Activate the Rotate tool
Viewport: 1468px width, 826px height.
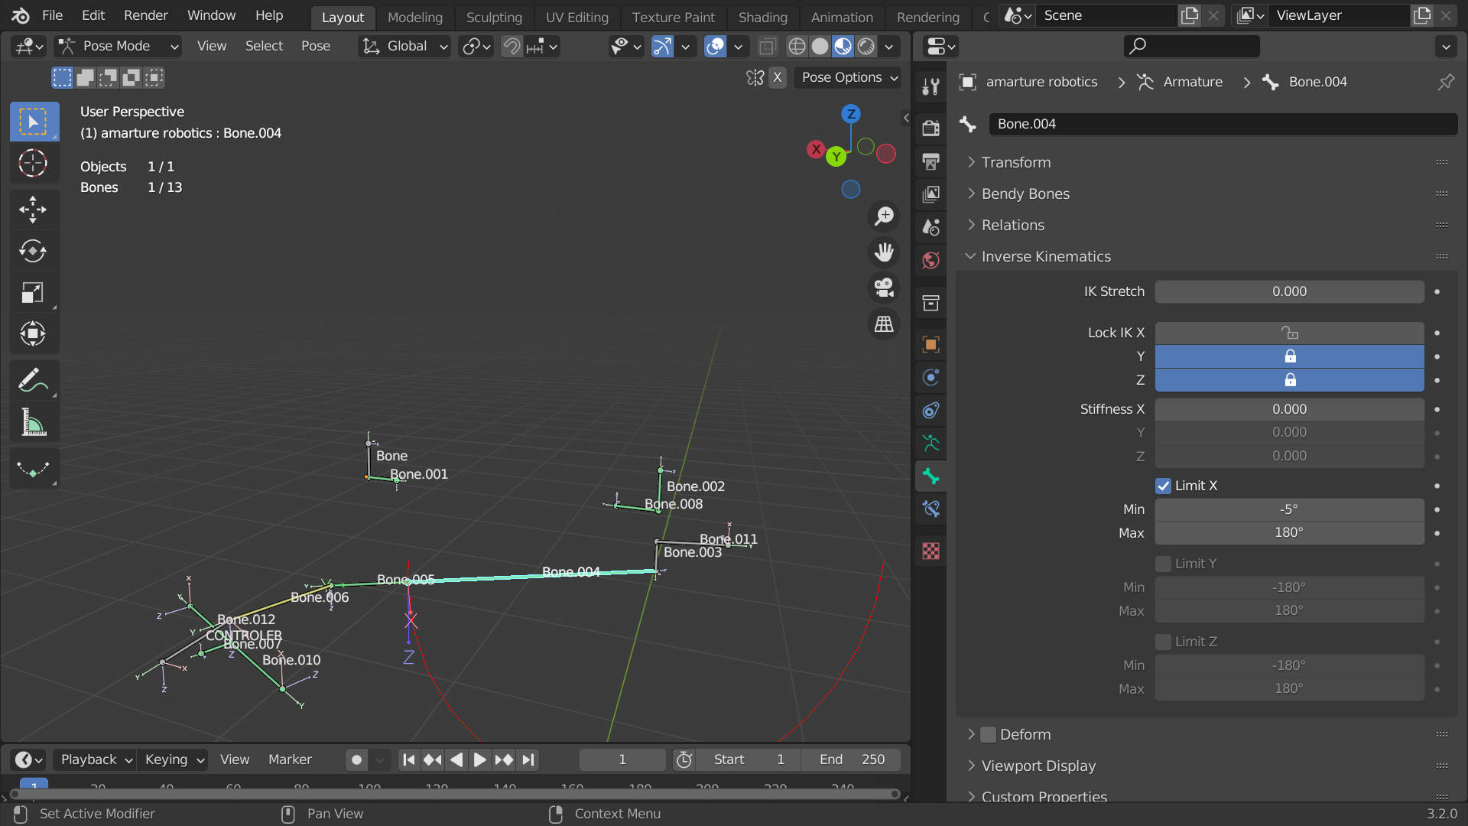pyautogui.click(x=33, y=251)
